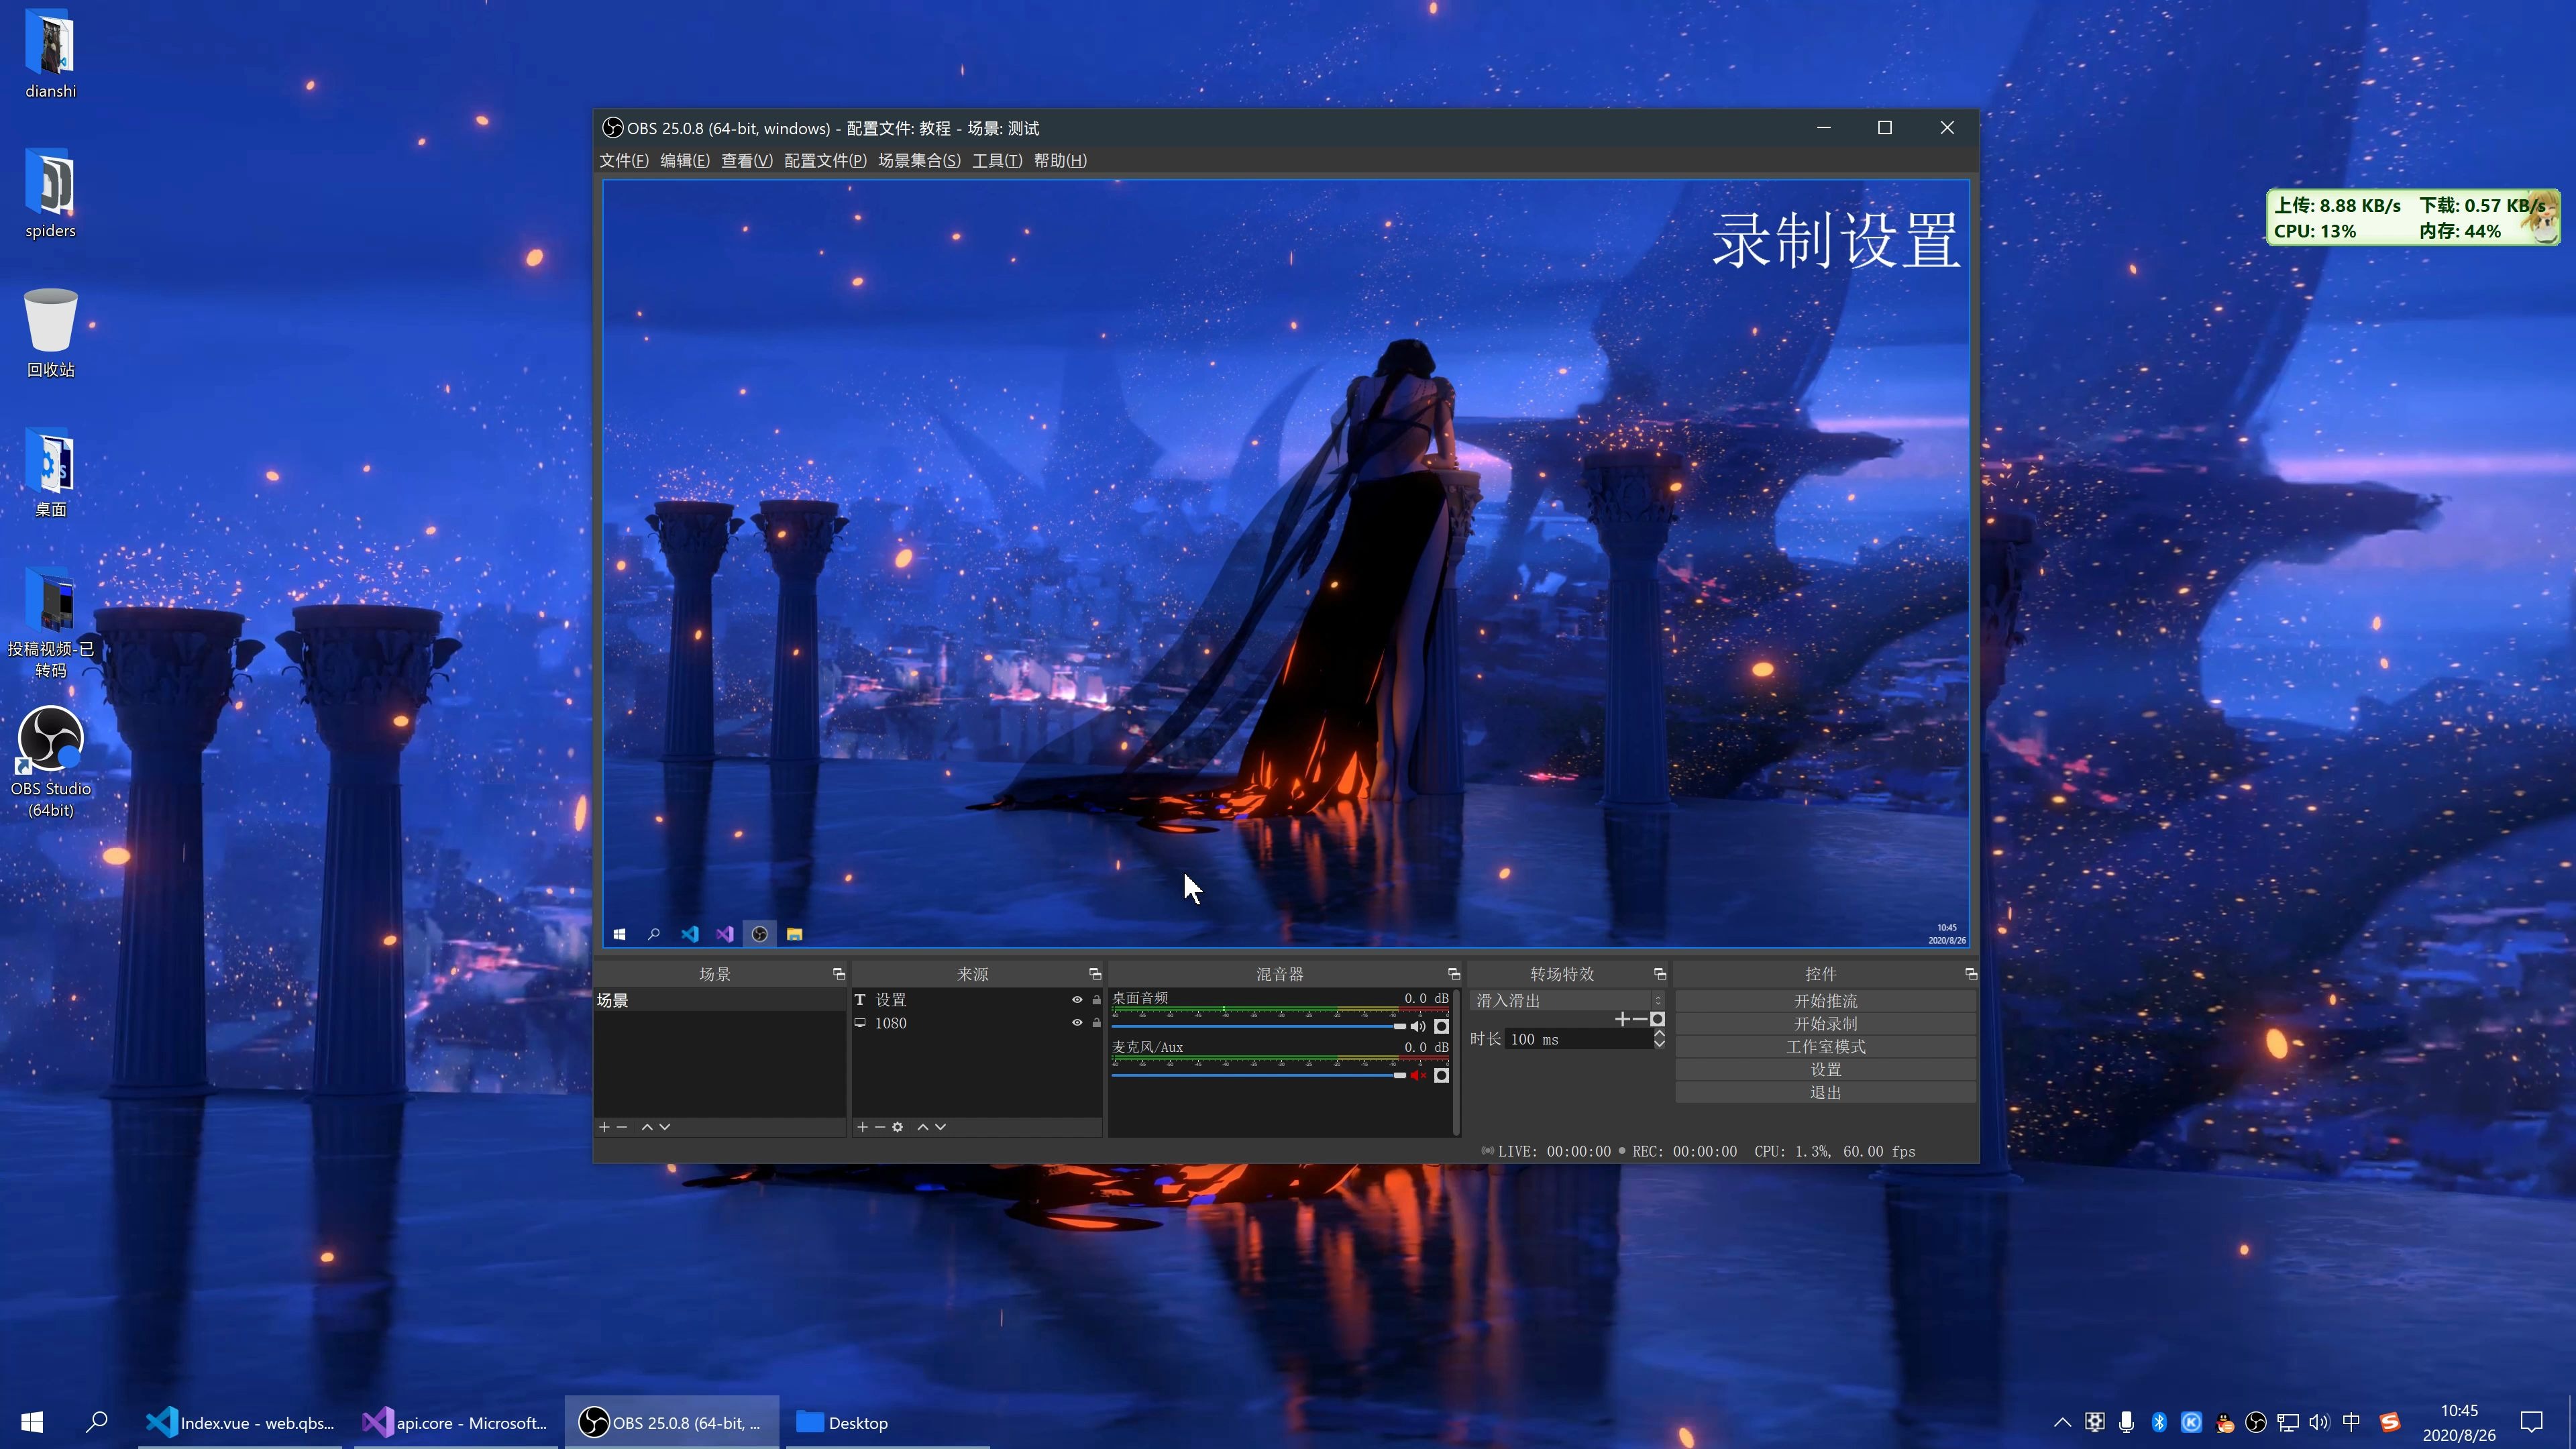Open 帮助(H) menu
The image size is (2576, 1449).
(1060, 161)
